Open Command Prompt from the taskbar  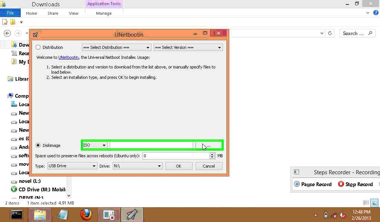17,214
